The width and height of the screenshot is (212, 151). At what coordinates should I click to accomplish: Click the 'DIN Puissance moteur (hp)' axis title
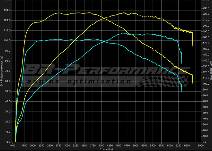(x=2, y=71)
